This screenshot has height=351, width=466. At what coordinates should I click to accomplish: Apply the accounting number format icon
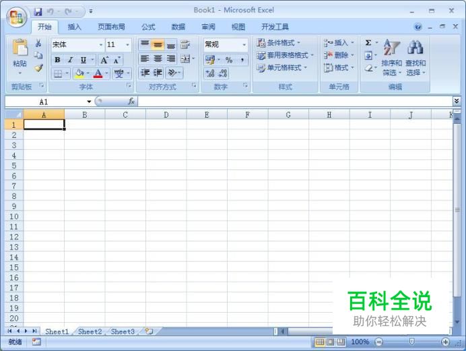(210, 60)
